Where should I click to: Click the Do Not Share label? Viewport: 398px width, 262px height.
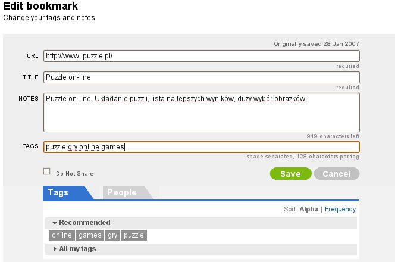coord(74,174)
